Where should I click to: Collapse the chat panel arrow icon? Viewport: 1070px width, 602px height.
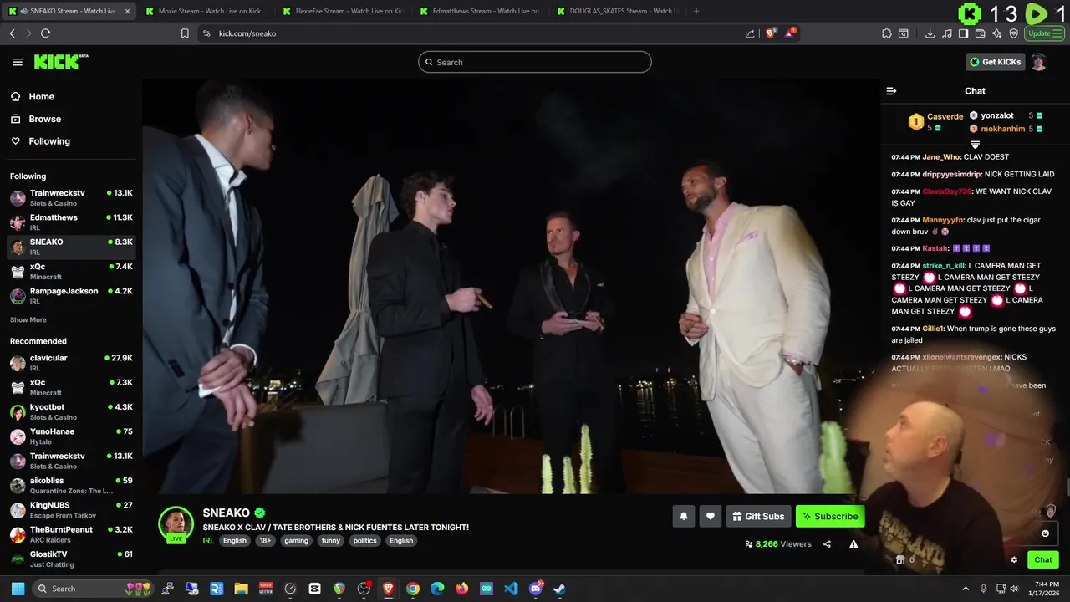(891, 91)
